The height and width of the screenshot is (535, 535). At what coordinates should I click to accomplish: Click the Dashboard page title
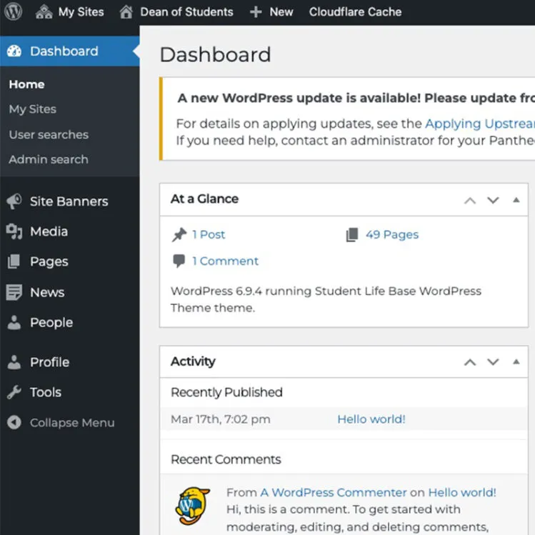[215, 54]
